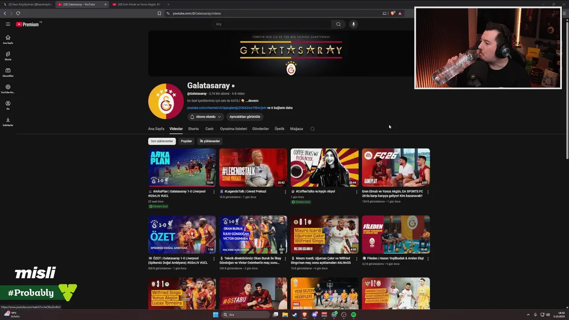The image size is (569, 320).
Task: Open Discord from the taskbar
Action: [314, 315]
